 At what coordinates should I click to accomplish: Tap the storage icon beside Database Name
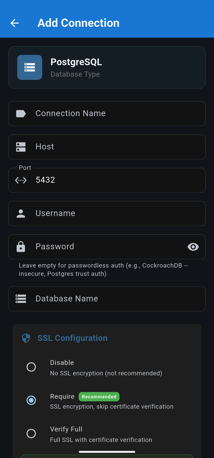tap(21, 299)
